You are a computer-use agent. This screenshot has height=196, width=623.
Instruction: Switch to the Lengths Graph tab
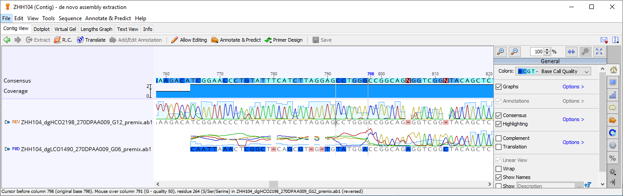coord(96,29)
